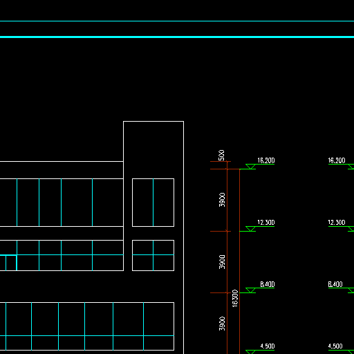This screenshot has height=354, width=354.
Task: Click the green triangle marker at 16.200 level
Action: pos(250,167)
